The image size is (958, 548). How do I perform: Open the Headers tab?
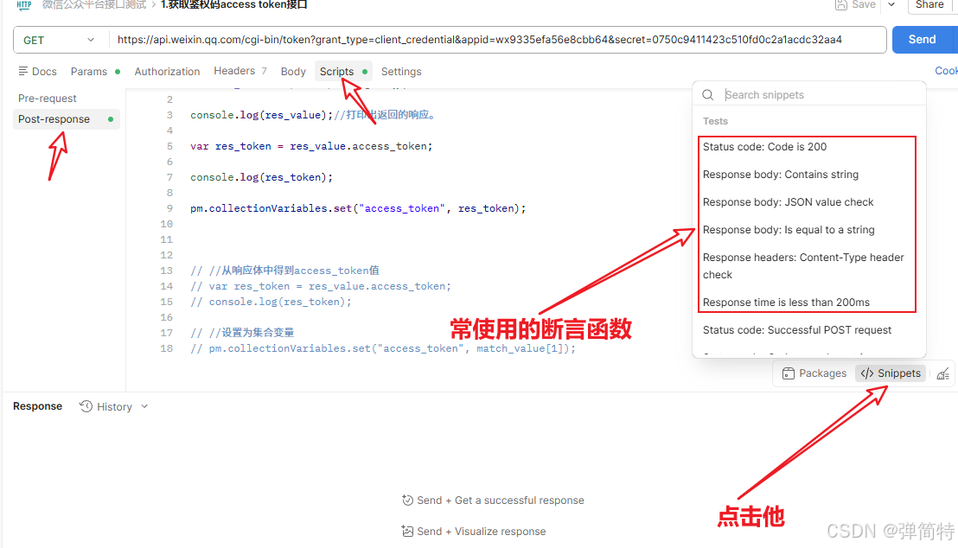(240, 71)
